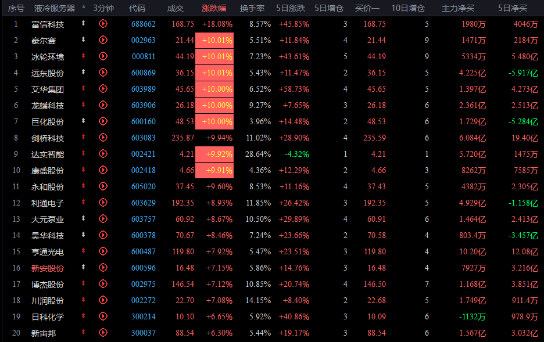Open stock code 000811
This screenshot has width=544, height=342.
pos(144,57)
